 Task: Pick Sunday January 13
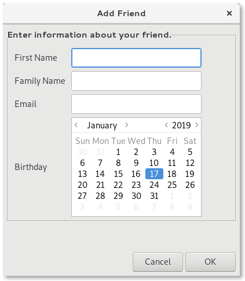[82, 174]
